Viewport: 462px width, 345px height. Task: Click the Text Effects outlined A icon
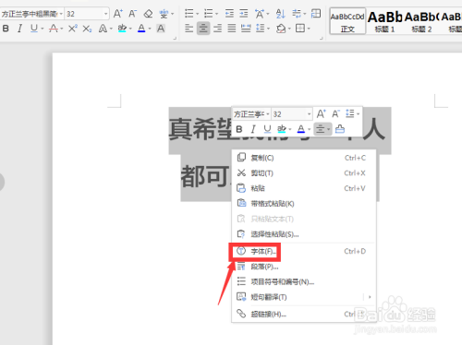pos(103,29)
